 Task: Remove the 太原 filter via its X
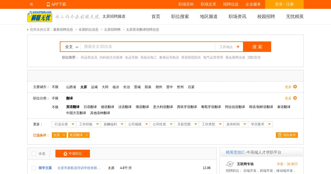[x=64, y=135]
